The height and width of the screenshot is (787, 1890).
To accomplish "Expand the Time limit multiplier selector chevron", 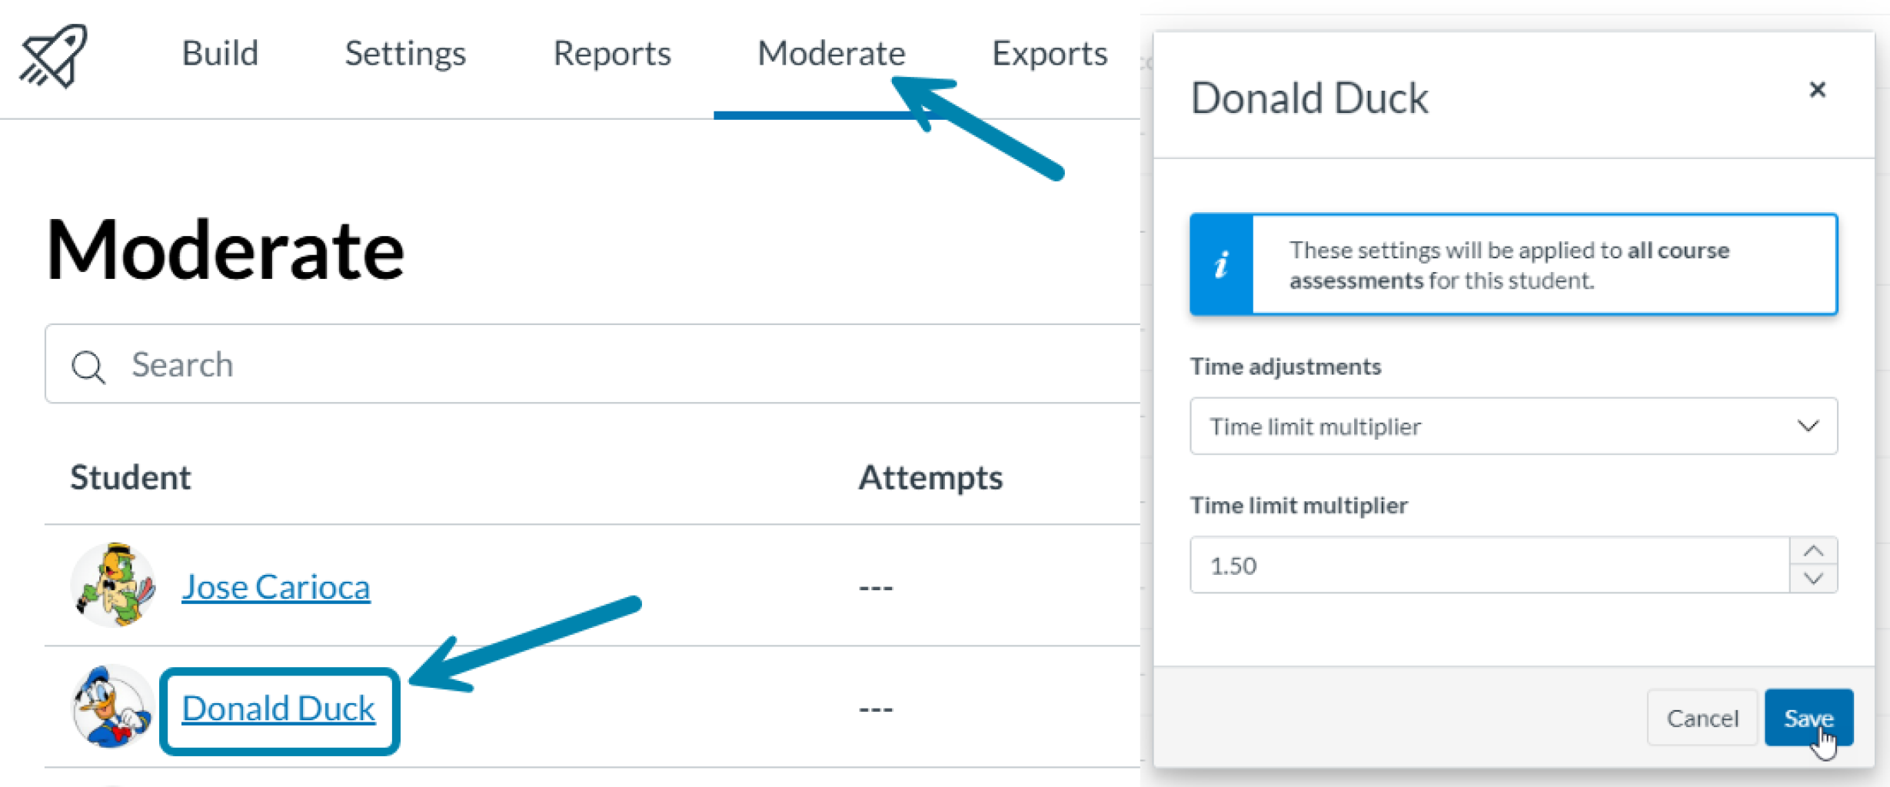I will click(x=1809, y=427).
